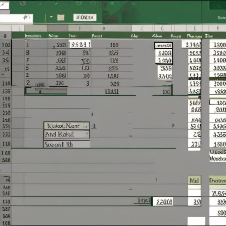Click the undo arrow icon in the white box
The height and width of the screenshot is (226, 226).
coord(27,18)
